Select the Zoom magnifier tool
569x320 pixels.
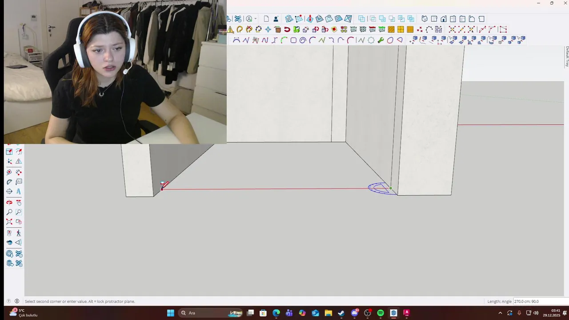click(9, 212)
